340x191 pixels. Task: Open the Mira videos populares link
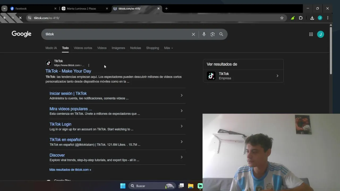click(x=71, y=109)
